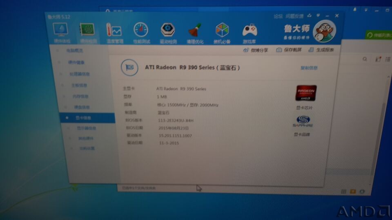The width and height of the screenshot is (392, 220).
Task: Click the grid view icon at bottom right
Action: (x=344, y=191)
